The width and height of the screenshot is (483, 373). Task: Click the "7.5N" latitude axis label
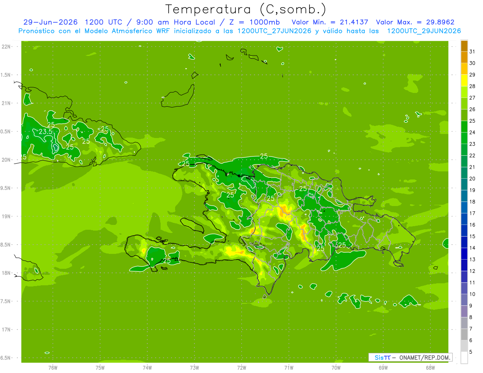pyautogui.click(x=6, y=301)
